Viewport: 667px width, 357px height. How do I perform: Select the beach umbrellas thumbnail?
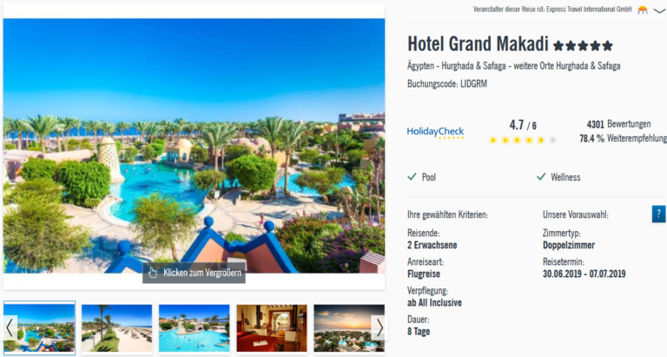116,328
